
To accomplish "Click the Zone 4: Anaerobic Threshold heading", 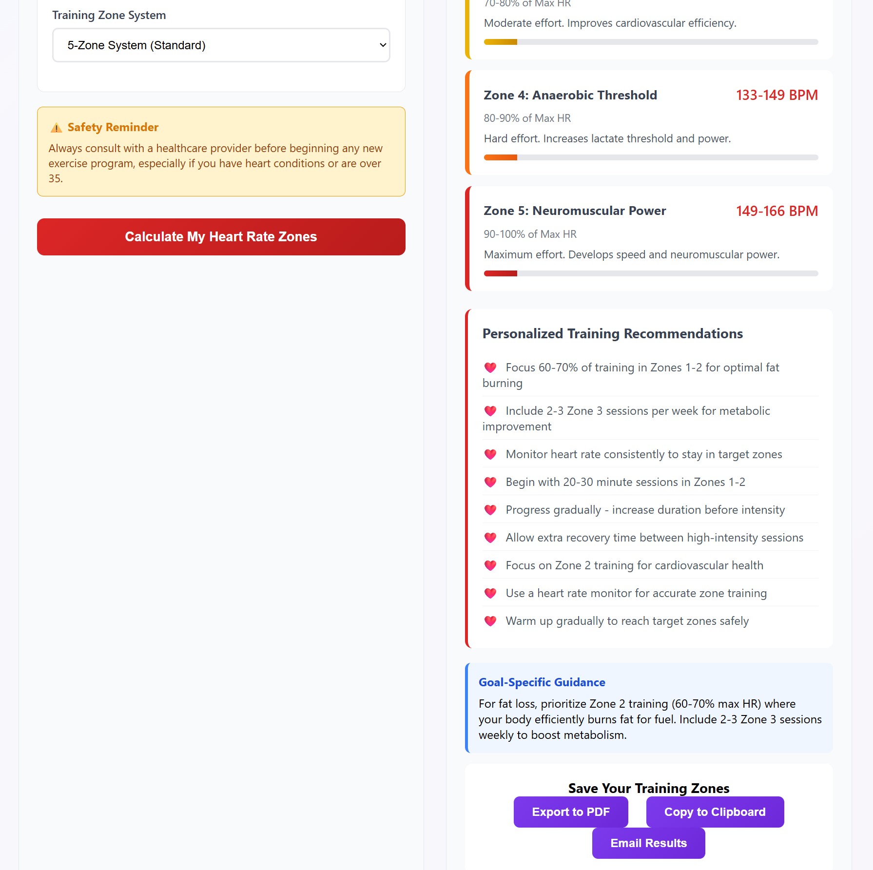I will pyautogui.click(x=570, y=96).
